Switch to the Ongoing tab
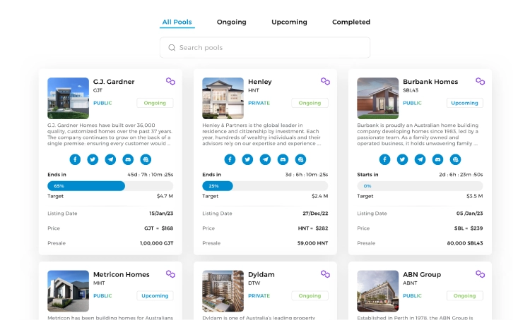Viewport: 530px width, 320px height. click(232, 22)
